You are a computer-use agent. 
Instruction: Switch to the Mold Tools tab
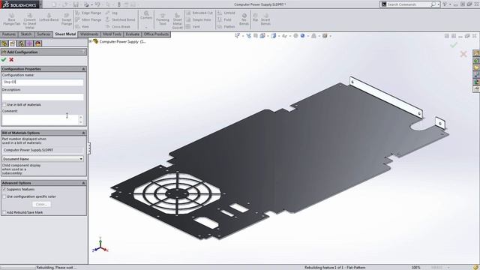112,34
